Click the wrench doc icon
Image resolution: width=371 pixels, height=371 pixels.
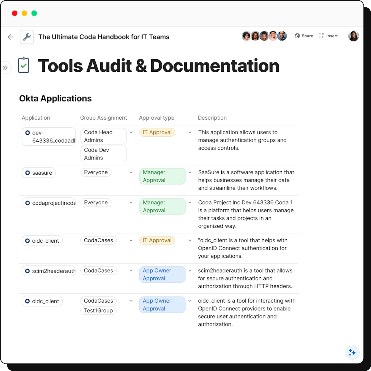pyautogui.click(x=27, y=37)
